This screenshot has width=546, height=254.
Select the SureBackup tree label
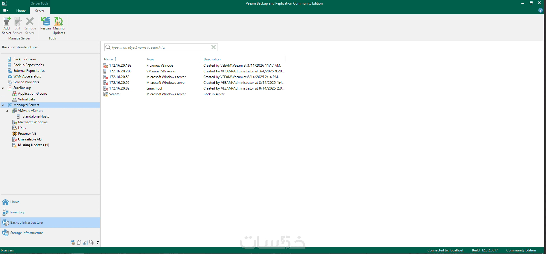22,88
